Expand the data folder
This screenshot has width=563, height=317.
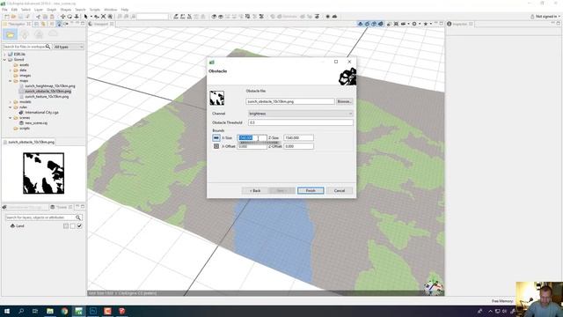coord(11,70)
